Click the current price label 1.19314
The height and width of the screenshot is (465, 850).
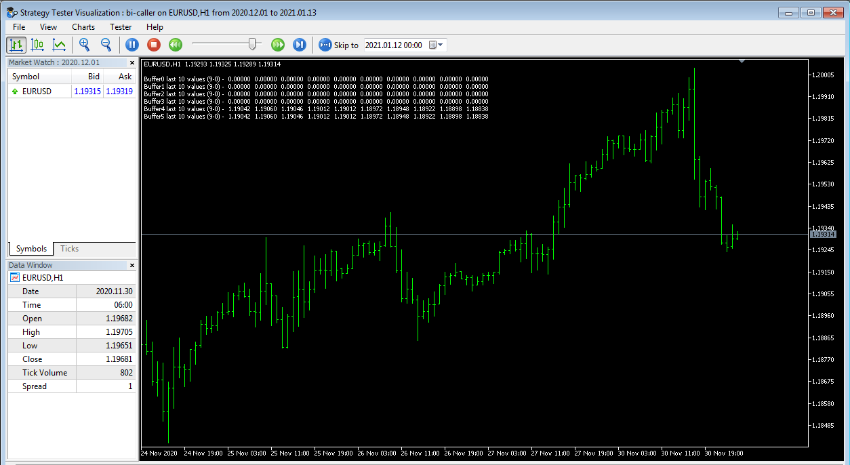click(x=823, y=234)
